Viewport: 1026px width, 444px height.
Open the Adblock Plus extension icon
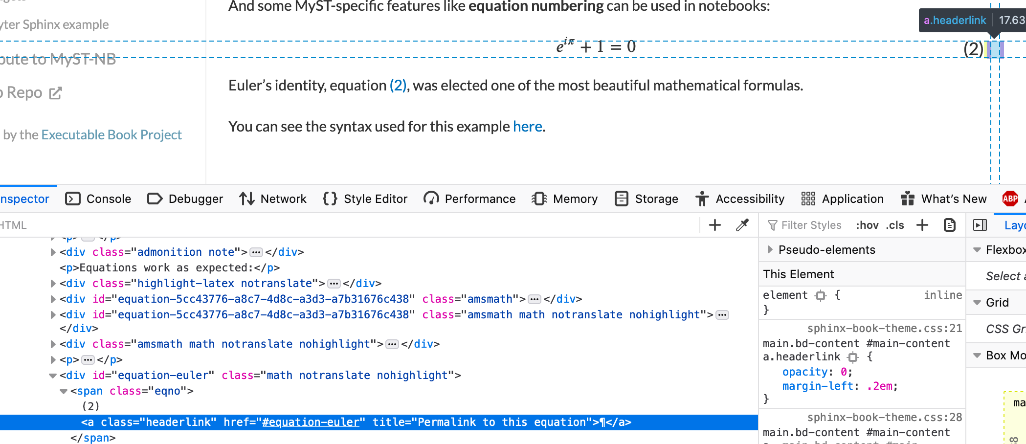pyautogui.click(x=1010, y=199)
